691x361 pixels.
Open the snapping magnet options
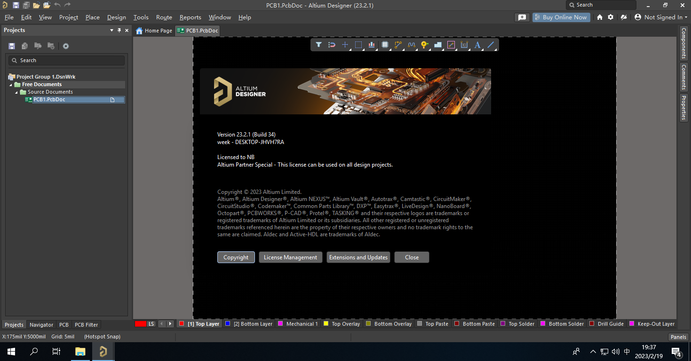point(332,45)
